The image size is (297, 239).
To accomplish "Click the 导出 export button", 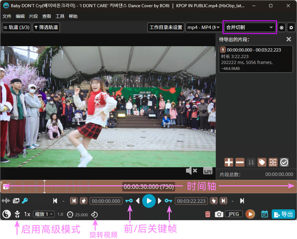I will click(283, 214).
